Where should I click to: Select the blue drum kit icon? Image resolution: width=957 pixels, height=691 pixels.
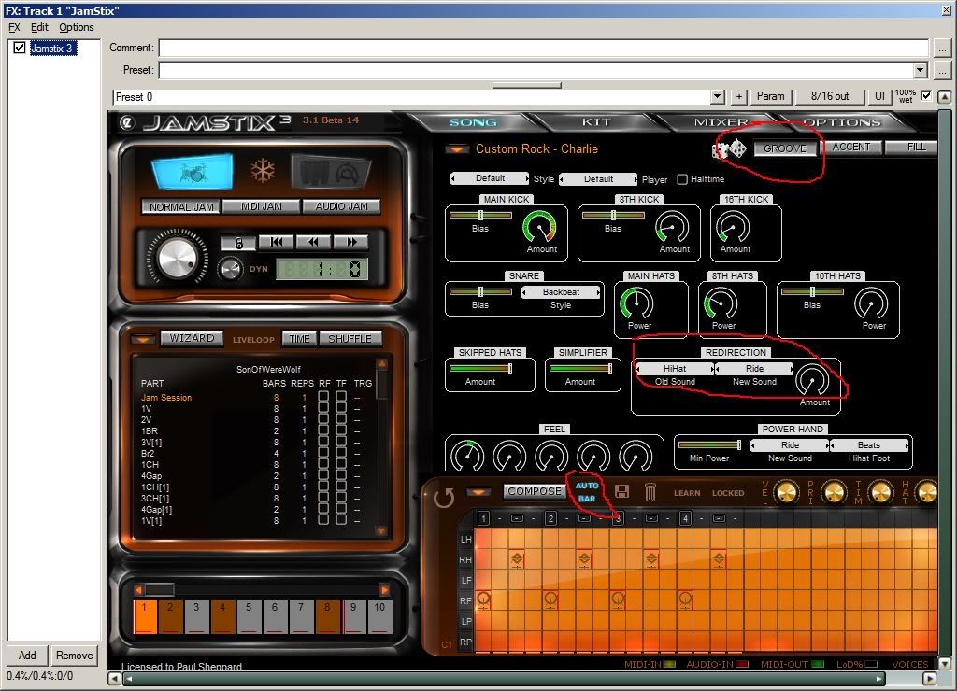pyautogui.click(x=192, y=171)
